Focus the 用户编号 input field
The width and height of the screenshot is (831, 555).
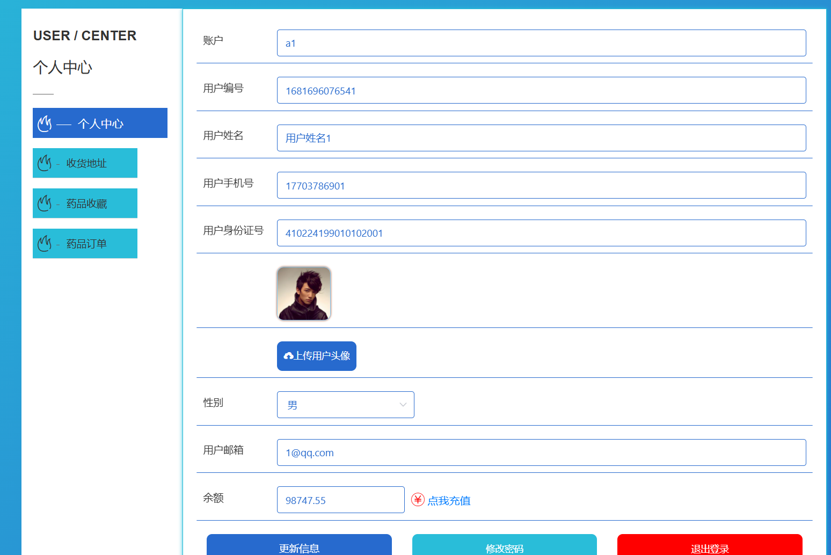tap(542, 90)
